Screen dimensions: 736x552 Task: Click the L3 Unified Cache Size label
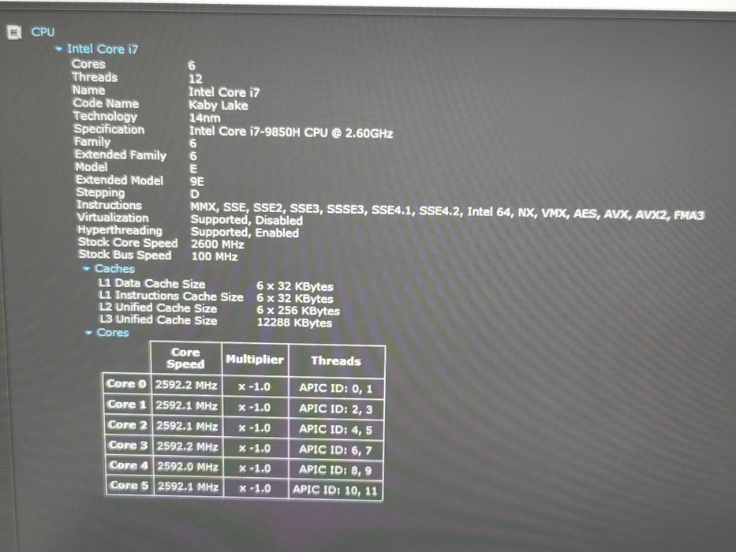pyautogui.click(x=159, y=320)
